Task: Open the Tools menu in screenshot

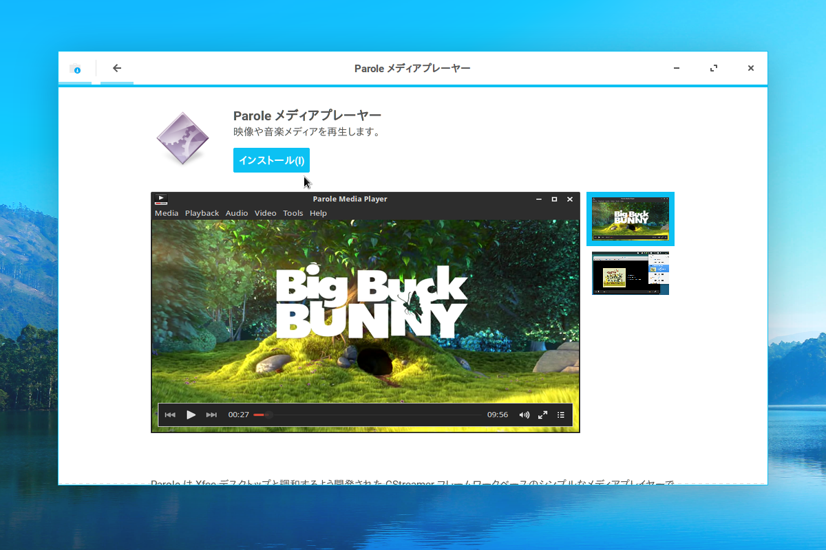Action: coord(293,213)
